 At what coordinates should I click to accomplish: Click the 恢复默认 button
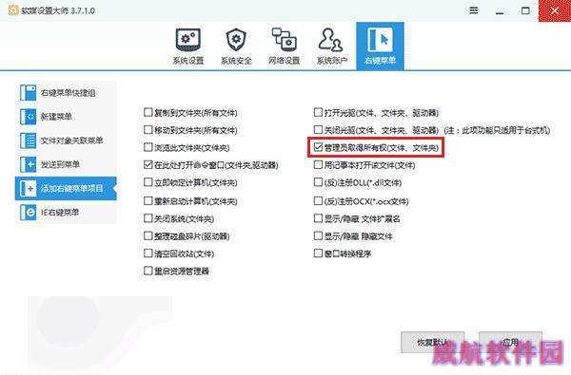pyautogui.click(x=433, y=342)
